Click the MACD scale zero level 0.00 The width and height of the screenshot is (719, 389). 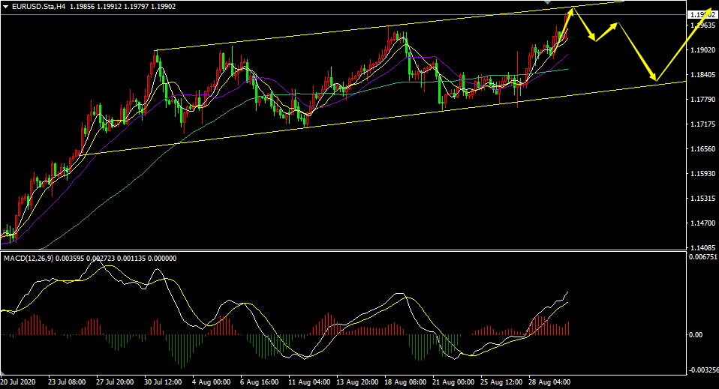[696, 335]
